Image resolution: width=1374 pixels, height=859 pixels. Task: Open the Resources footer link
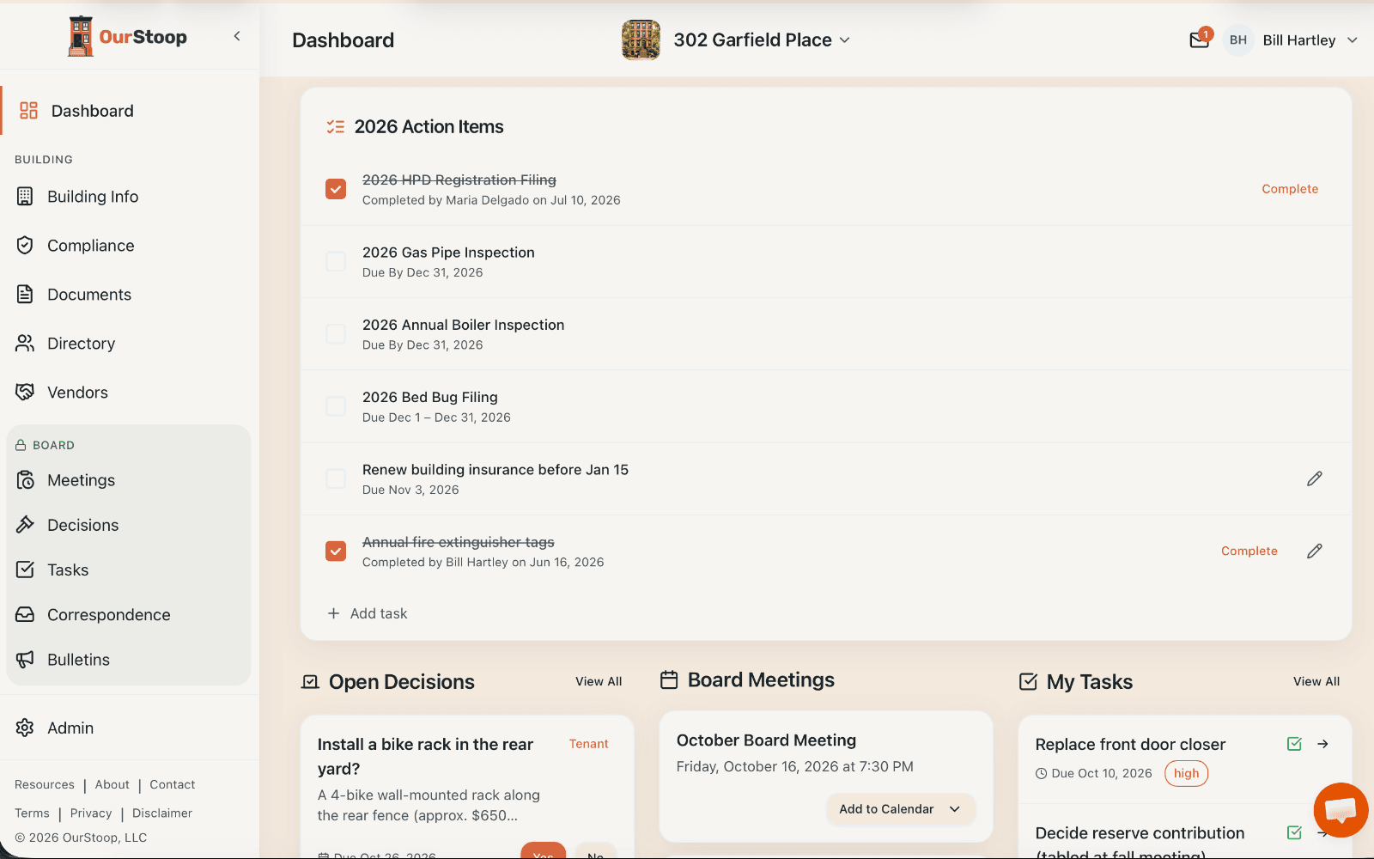(x=45, y=784)
